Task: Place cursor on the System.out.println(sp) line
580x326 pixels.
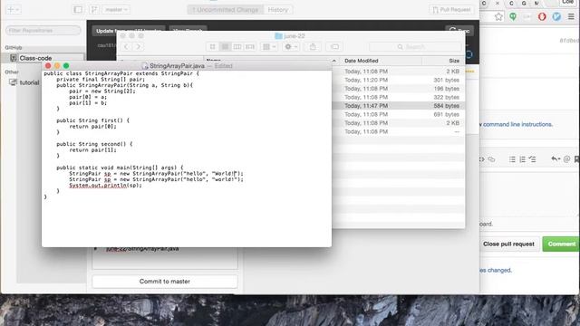Action: pos(105,185)
